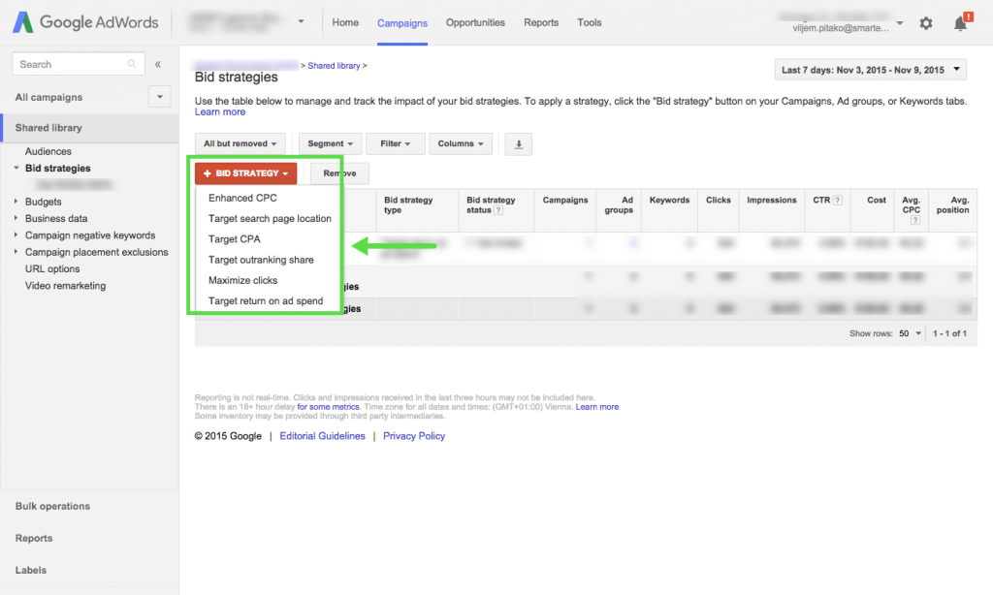Open Labels in the sidebar
Screen dimensions: 993x595
click(31, 571)
